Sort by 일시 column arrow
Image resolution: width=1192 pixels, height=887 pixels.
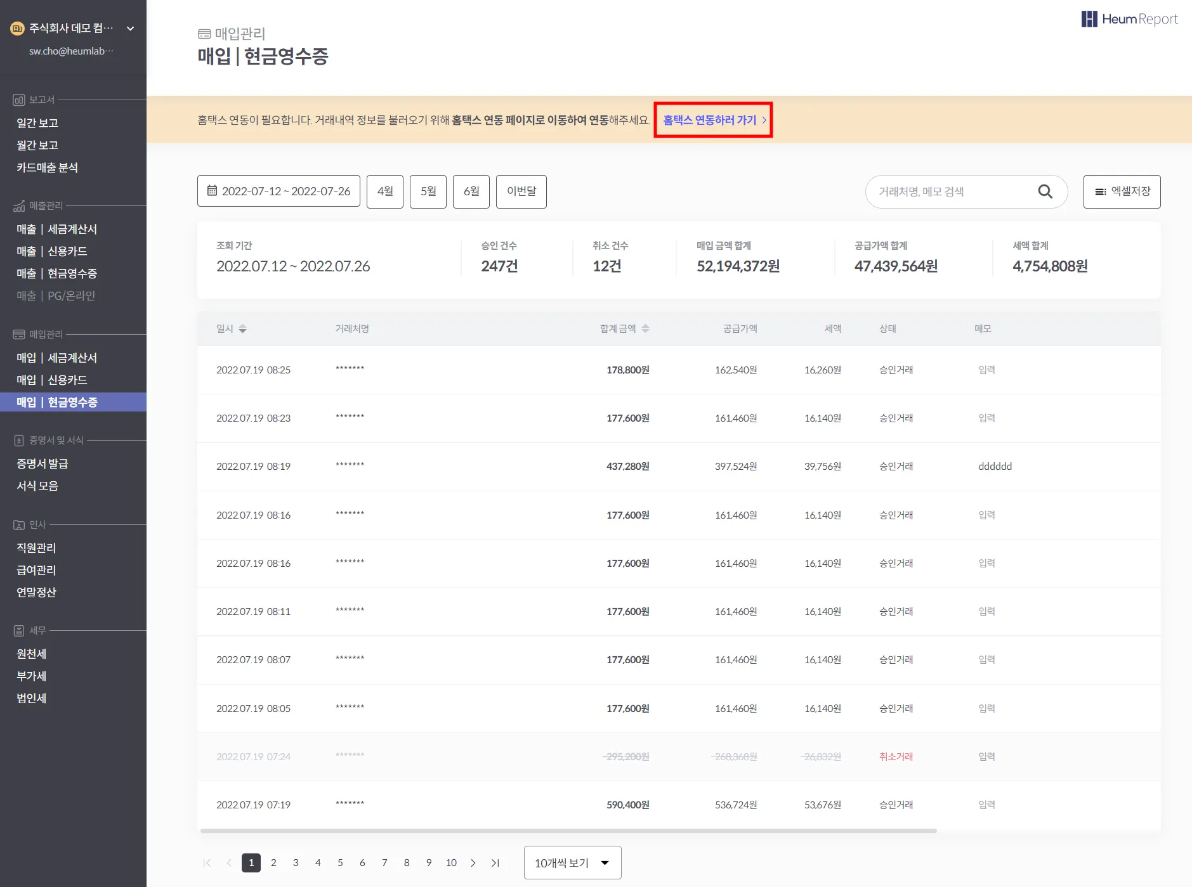pos(242,328)
